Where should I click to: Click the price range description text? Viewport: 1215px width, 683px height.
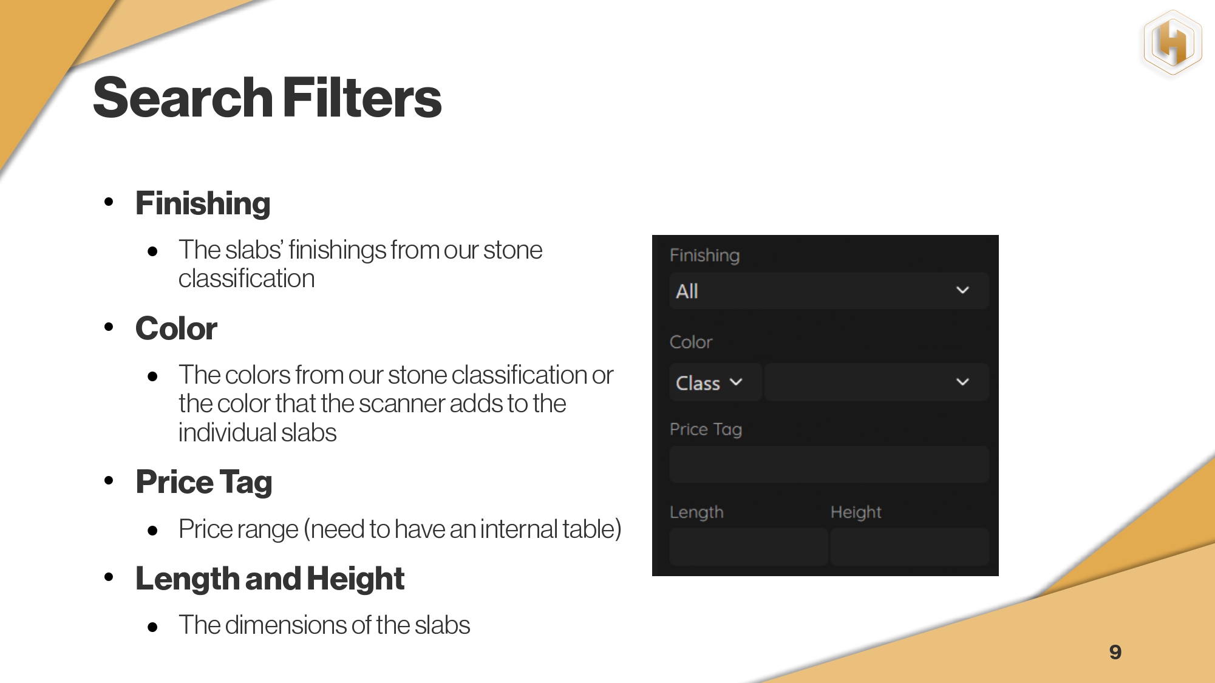click(x=400, y=529)
